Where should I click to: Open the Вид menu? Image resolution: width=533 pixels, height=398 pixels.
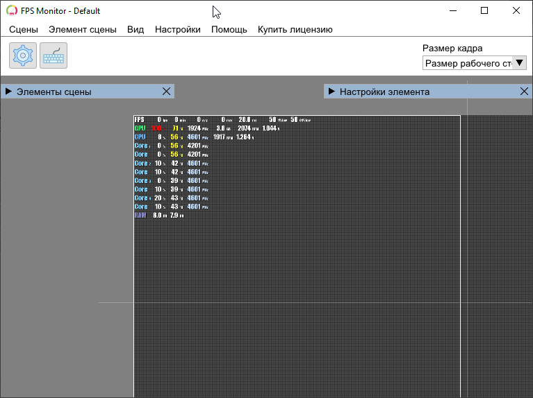point(136,30)
